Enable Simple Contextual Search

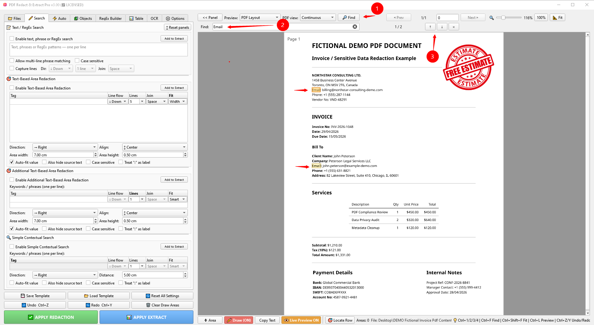click(x=12, y=247)
